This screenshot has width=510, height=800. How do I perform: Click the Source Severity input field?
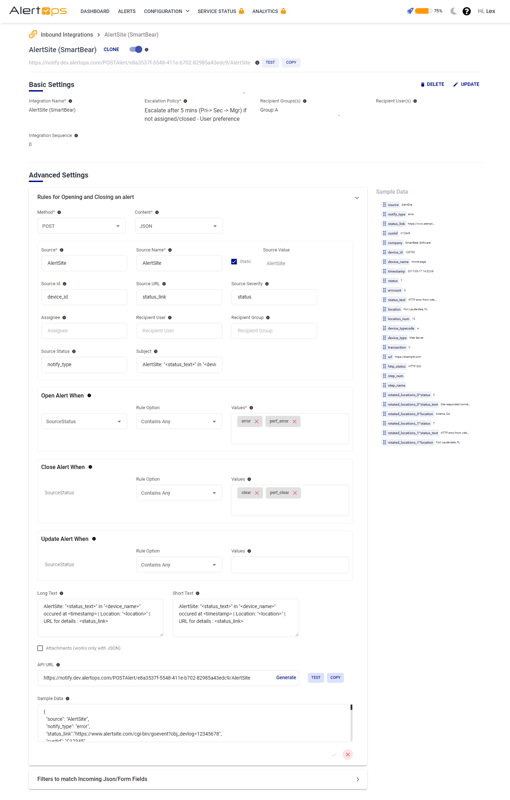click(274, 297)
